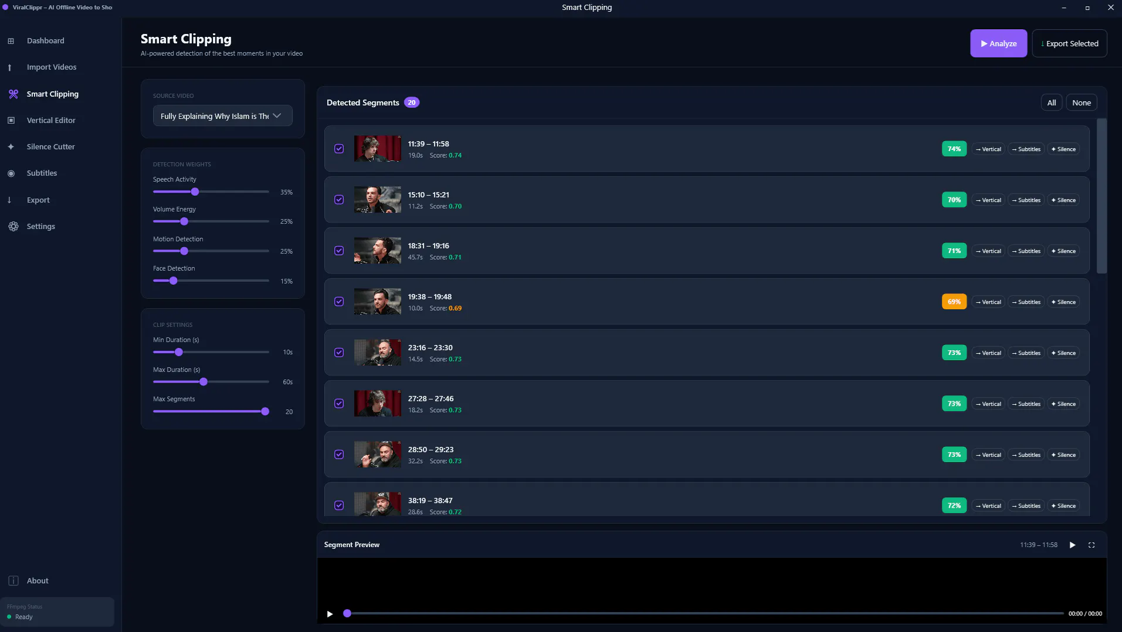Toggle the 19:38 – 19:48 segment checkbox
This screenshot has height=632, width=1122.
[x=339, y=302]
